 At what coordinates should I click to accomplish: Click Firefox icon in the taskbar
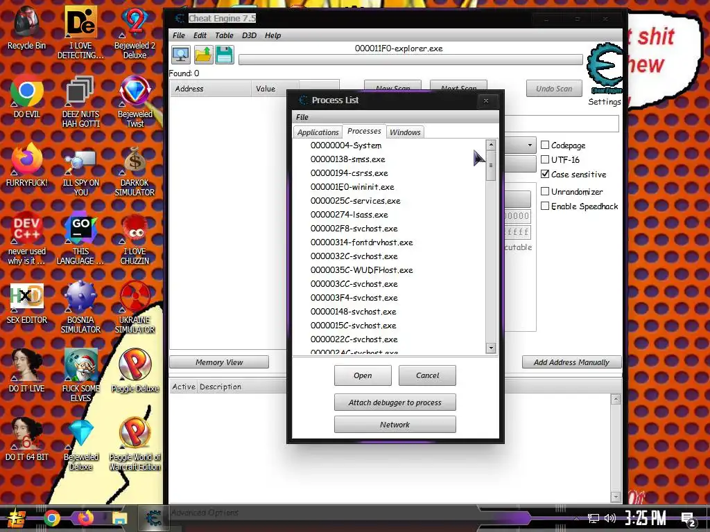(85, 517)
